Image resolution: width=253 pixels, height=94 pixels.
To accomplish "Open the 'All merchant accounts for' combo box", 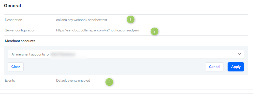I will [x=126, y=54].
